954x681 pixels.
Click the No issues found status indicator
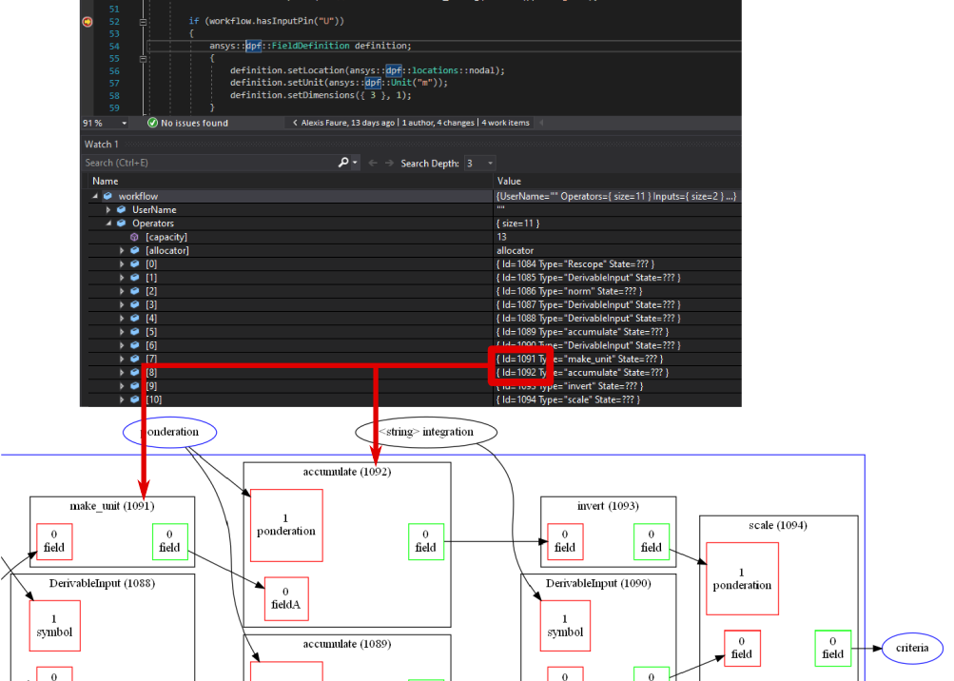188,123
